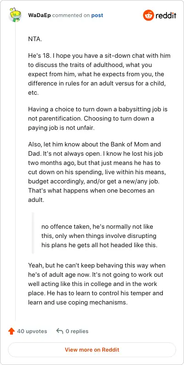This screenshot has width=184, height=365.
Task: Follow the blue "post" link
Action: coord(97,15)
